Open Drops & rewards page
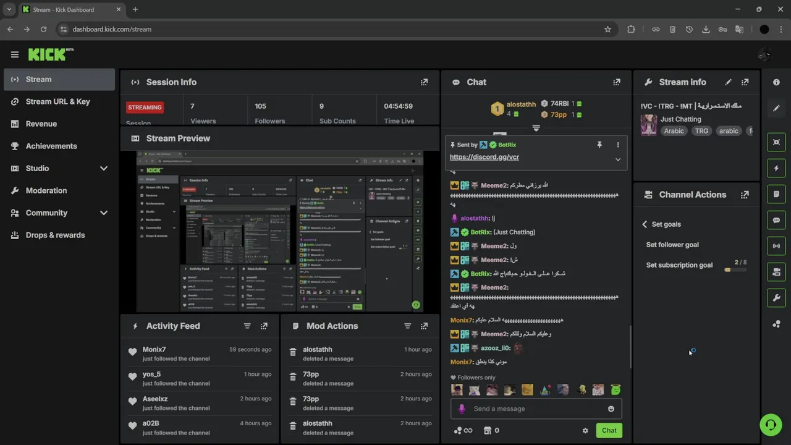 click(59, 235)
